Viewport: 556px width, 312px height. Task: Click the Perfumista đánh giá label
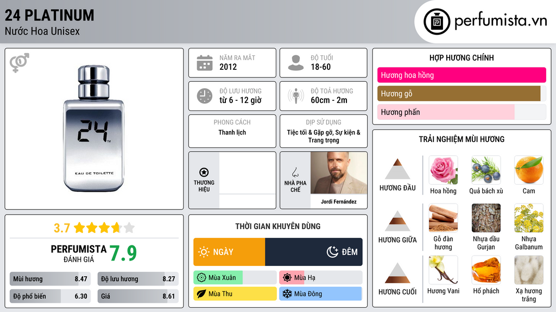click(78, 253)
